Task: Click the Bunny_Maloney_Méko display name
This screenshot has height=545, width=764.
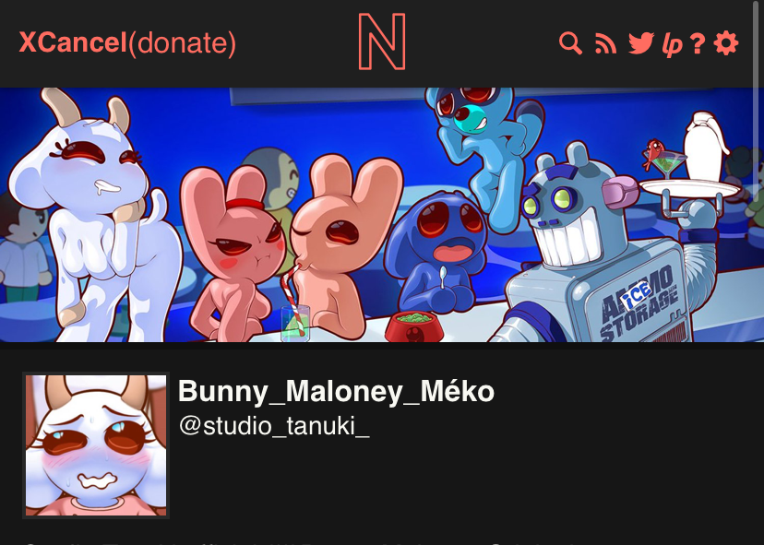Action: pos(336,391)
